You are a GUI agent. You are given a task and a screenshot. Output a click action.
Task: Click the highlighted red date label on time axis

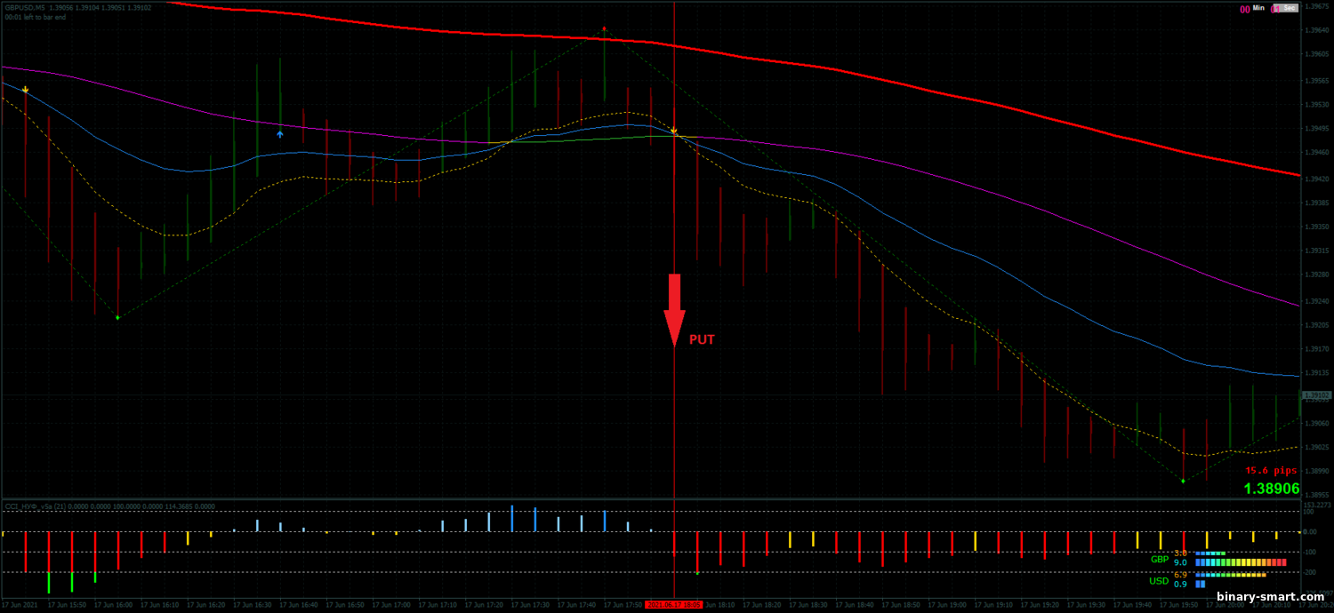[x=673, y=604]
